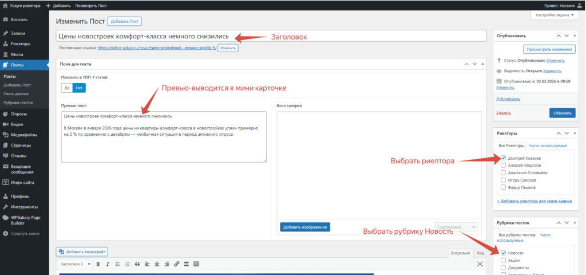
Task: Switch editor to the Код tab
Action: (480, 253)
